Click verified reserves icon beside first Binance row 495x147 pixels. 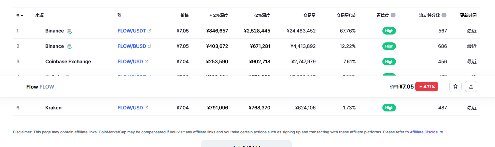69,31
